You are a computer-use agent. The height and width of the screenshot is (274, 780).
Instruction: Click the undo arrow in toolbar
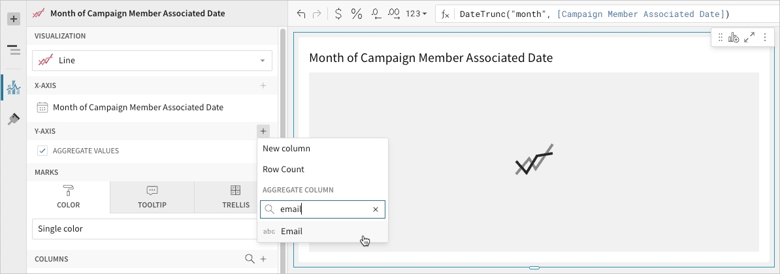(301, 14)
